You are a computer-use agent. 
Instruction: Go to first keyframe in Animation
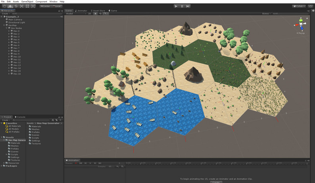coord(81,163)
